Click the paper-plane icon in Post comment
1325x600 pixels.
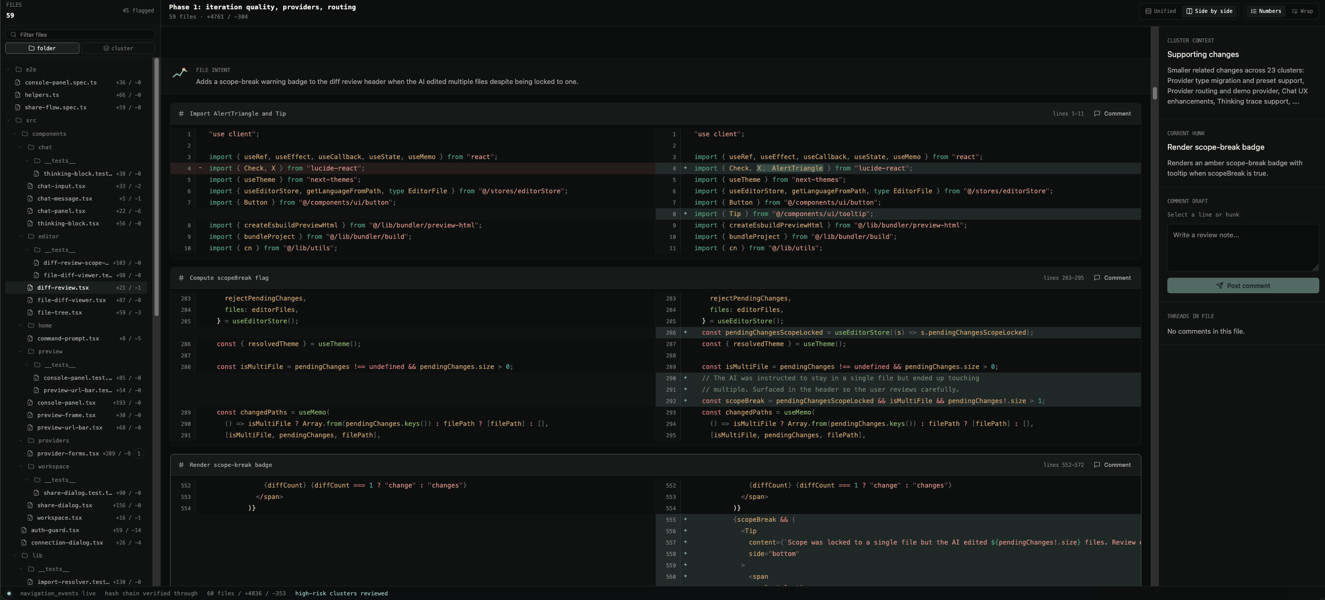(1220, 285)
